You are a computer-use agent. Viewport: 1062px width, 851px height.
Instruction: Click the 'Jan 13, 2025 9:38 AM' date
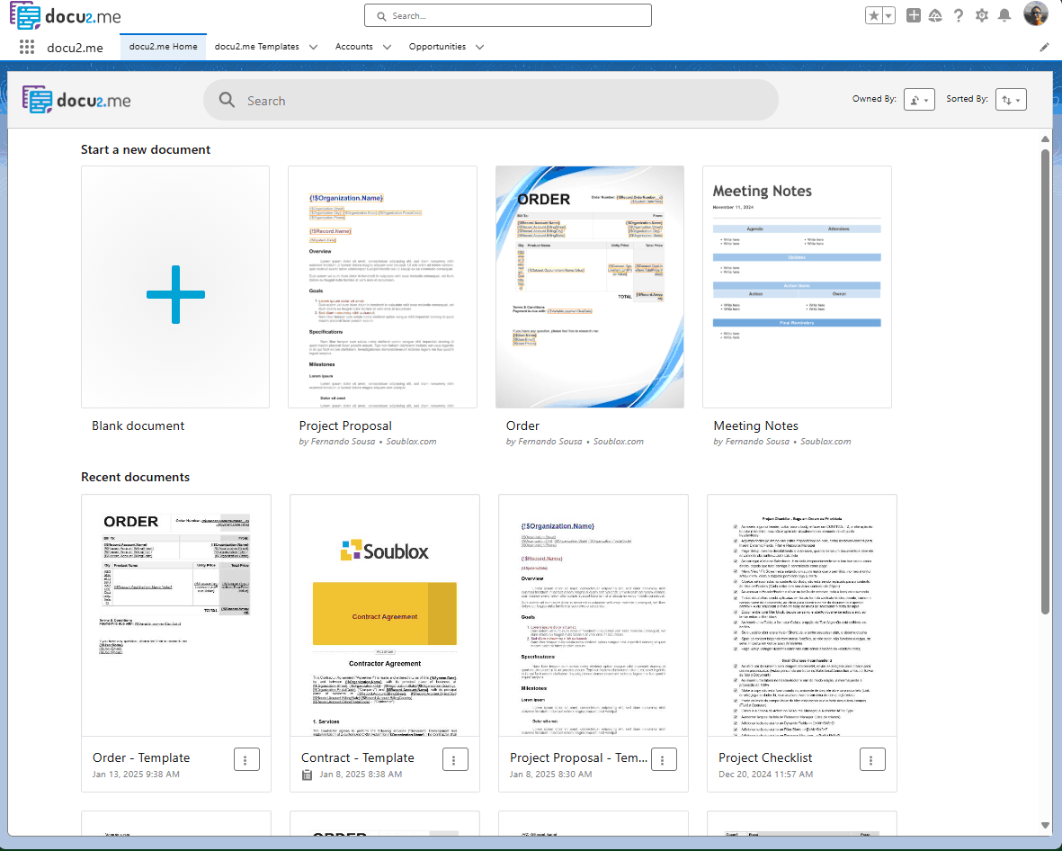(x=136, y=774)
